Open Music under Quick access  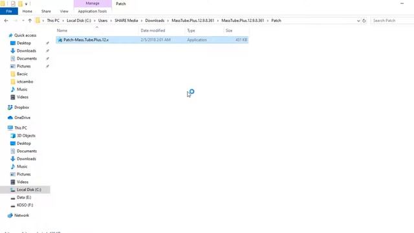click(22, 89)
